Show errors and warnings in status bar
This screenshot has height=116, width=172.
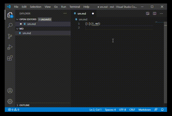click(x=14, y=110)
